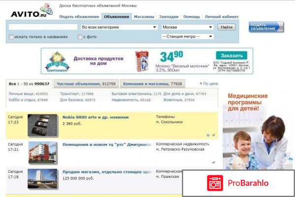Click the AVITO.ru logo
295x197 pixels.
[x=31, y=10]
